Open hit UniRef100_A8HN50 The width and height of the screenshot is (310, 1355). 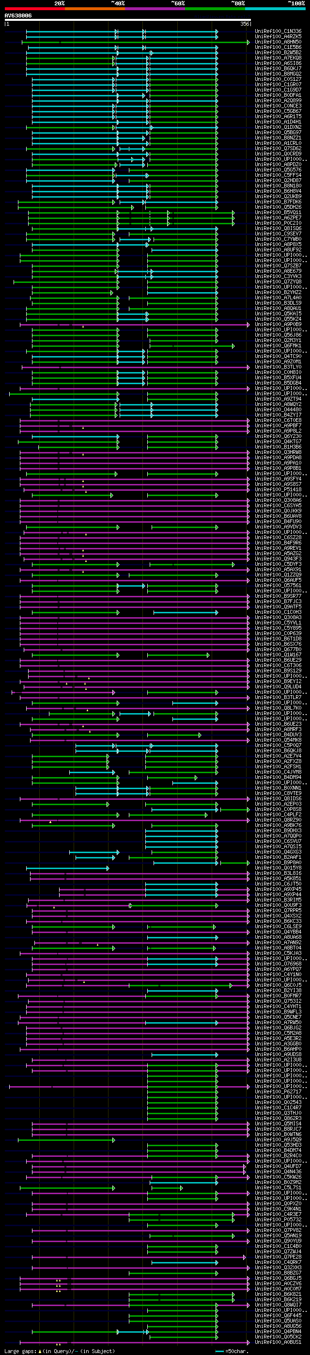coord(278,42)
